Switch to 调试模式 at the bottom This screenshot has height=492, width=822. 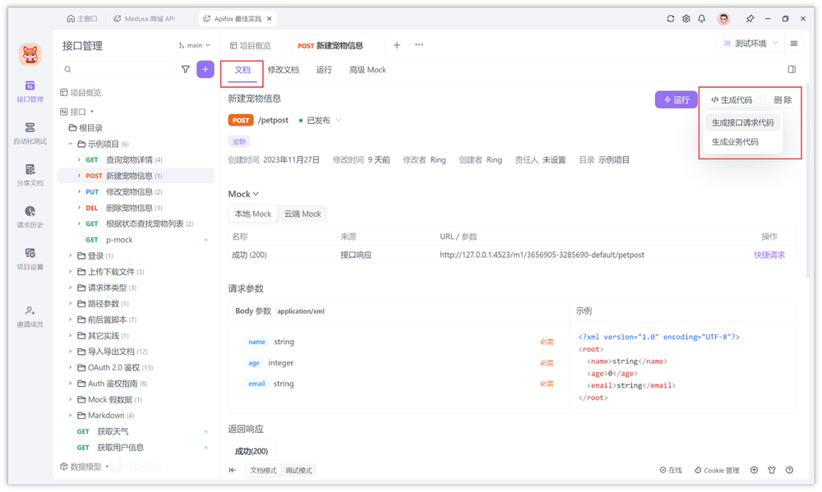pos(298,471)
